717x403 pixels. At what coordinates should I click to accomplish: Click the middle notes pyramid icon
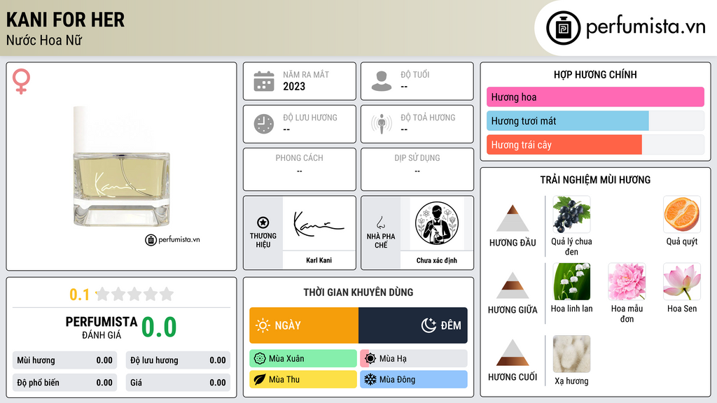coord(513,285)
